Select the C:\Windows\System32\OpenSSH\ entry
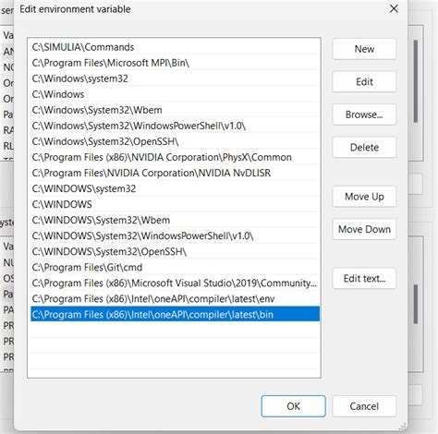The height and width of the screenshot is (434, 438). [175, 141]
